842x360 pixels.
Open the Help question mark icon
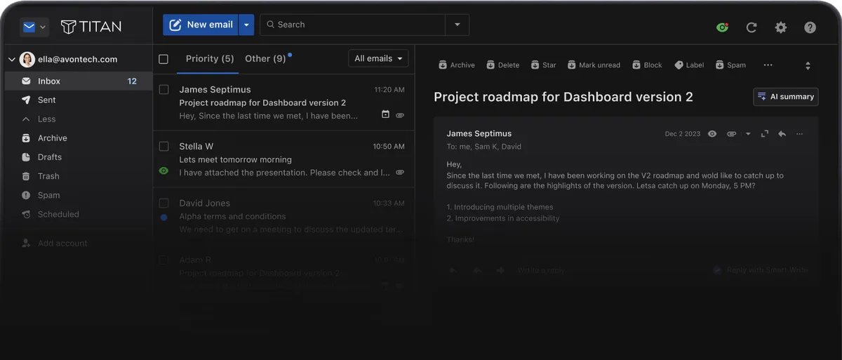[810, 27]
